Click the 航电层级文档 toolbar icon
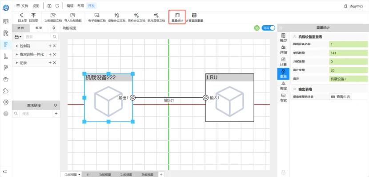 (x=156, y=17)
